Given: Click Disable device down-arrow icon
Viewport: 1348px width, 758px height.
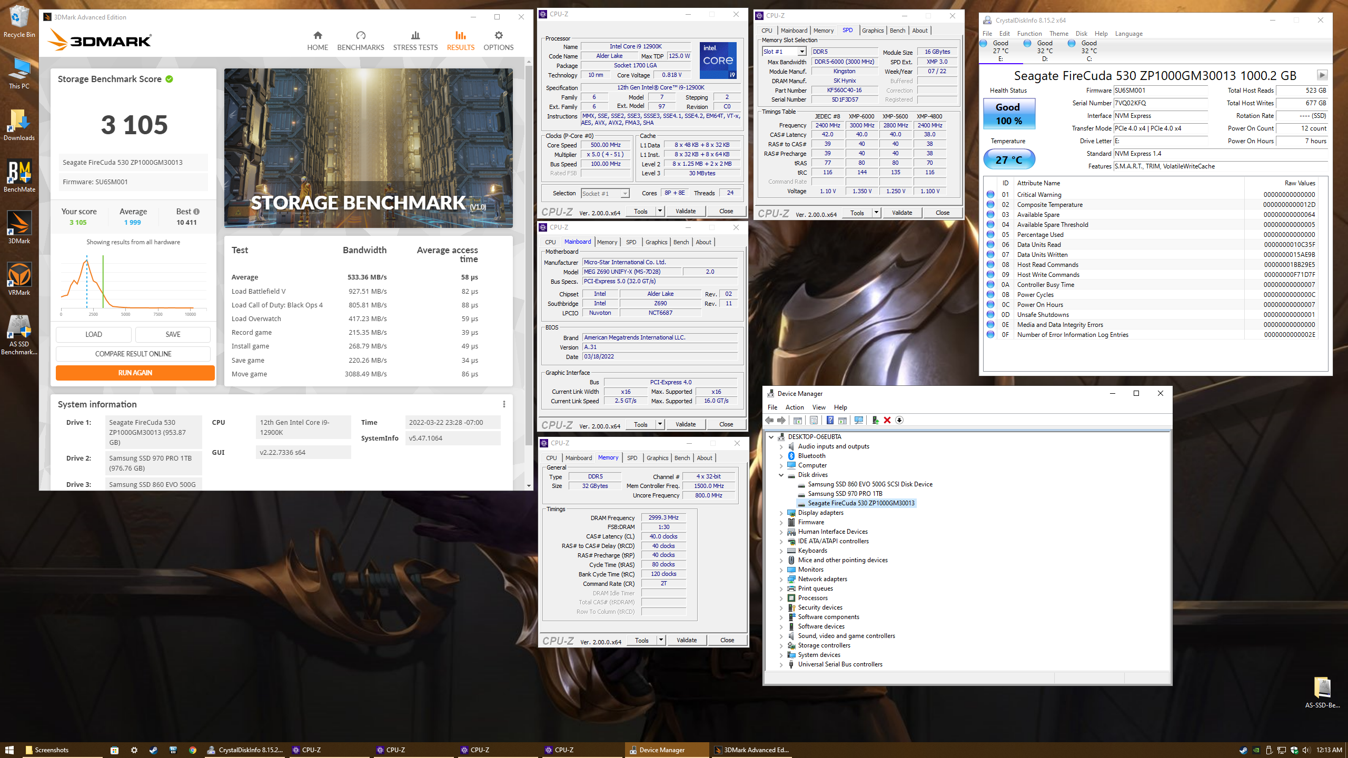Looking at the screenshot, I should pyautogui.click(x=899, y=420).
